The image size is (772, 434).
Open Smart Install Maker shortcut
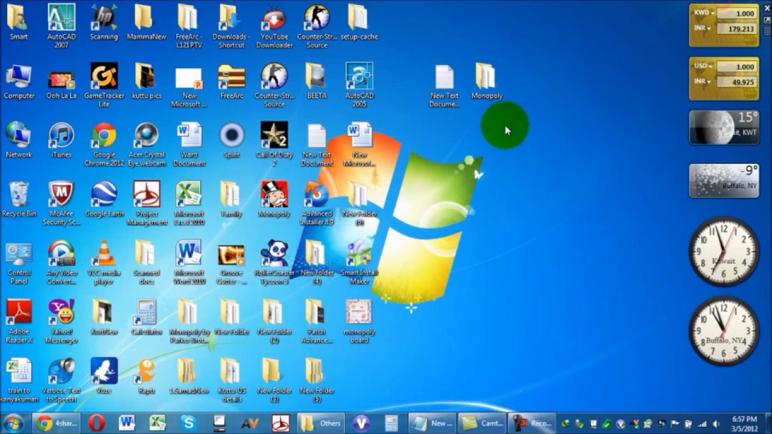tap(359, 263)
